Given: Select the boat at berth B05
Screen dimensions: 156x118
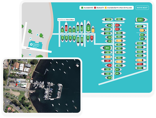Looking at the screenshot, I should pyautogui.click(x=106, y=29).
